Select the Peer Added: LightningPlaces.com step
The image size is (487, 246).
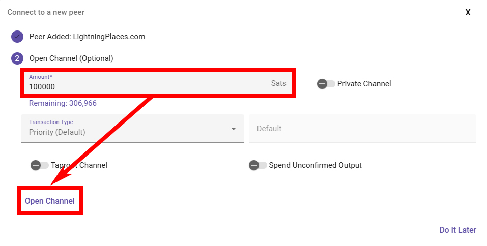[88, 37]
